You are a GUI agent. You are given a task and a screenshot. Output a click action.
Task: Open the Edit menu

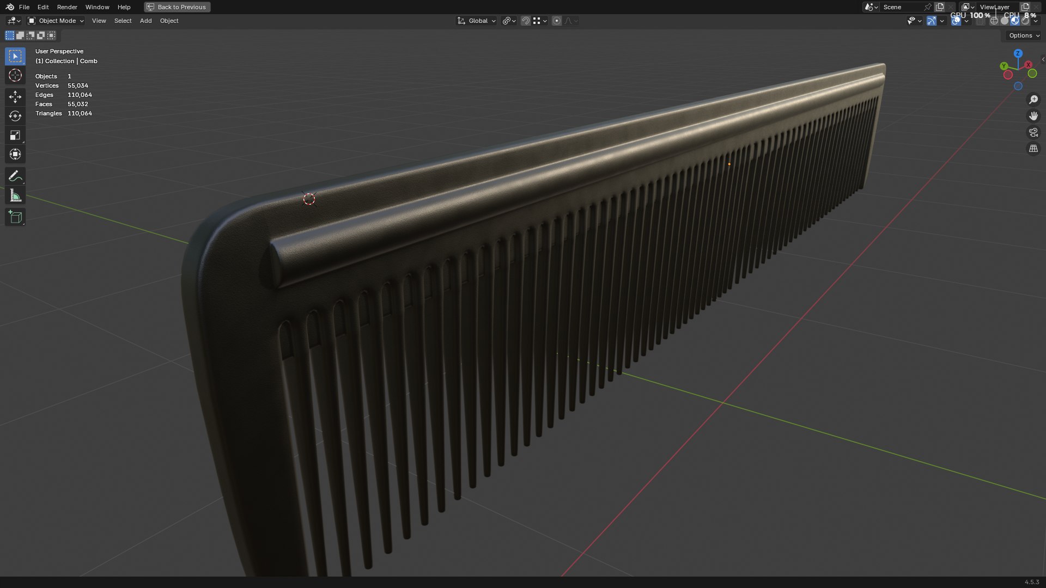coord(43,7)
